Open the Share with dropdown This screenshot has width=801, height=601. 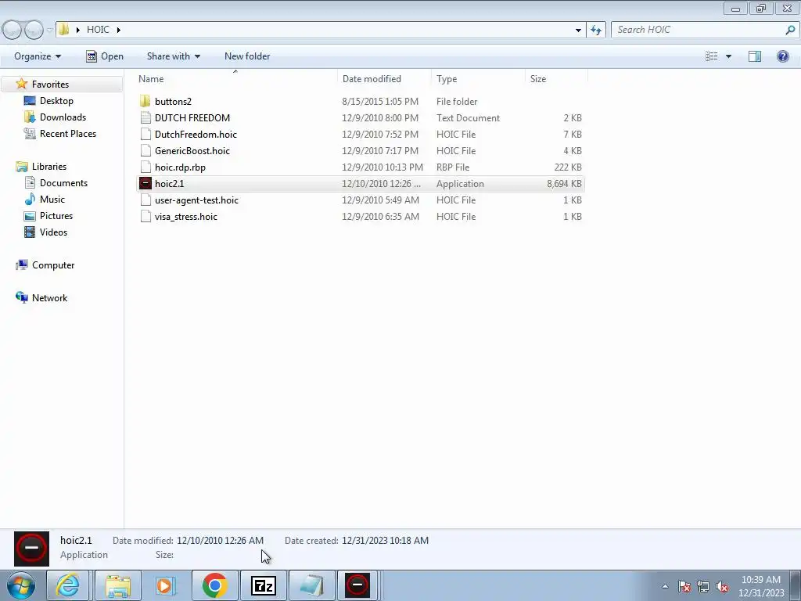click(173, 56)
